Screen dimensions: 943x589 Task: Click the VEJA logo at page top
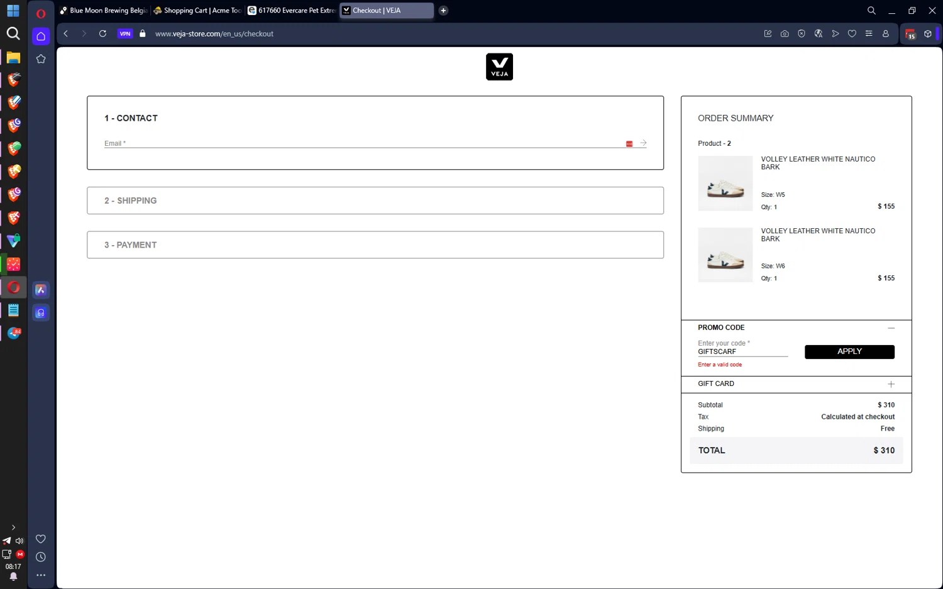click(499, 67)
